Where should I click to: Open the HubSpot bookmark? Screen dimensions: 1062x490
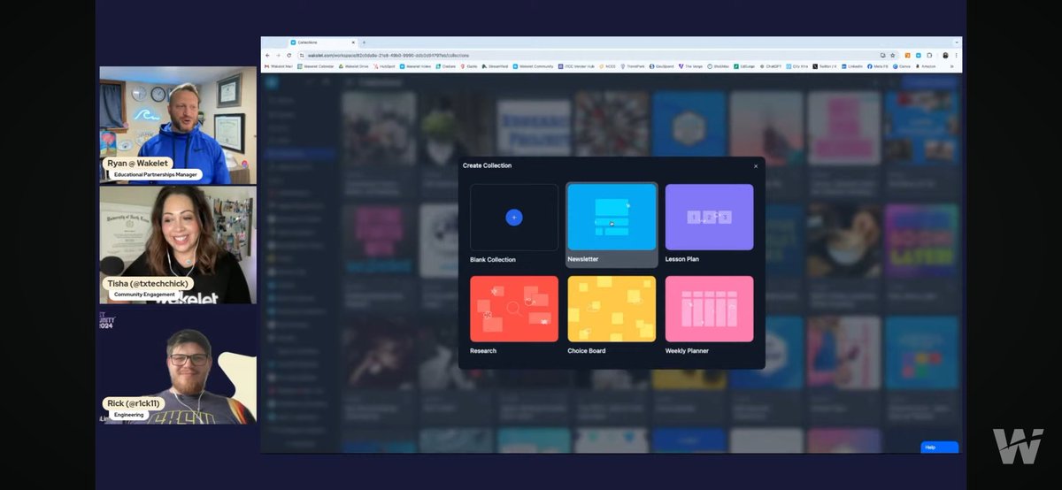385,66
